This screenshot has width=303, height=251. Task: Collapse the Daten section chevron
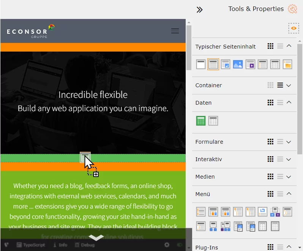(289, 102)
